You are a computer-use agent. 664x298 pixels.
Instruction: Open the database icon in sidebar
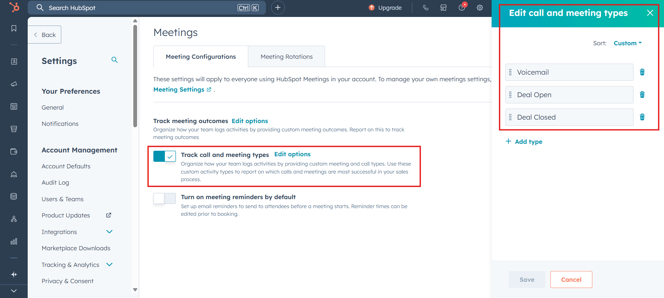(x=14, y=196)
